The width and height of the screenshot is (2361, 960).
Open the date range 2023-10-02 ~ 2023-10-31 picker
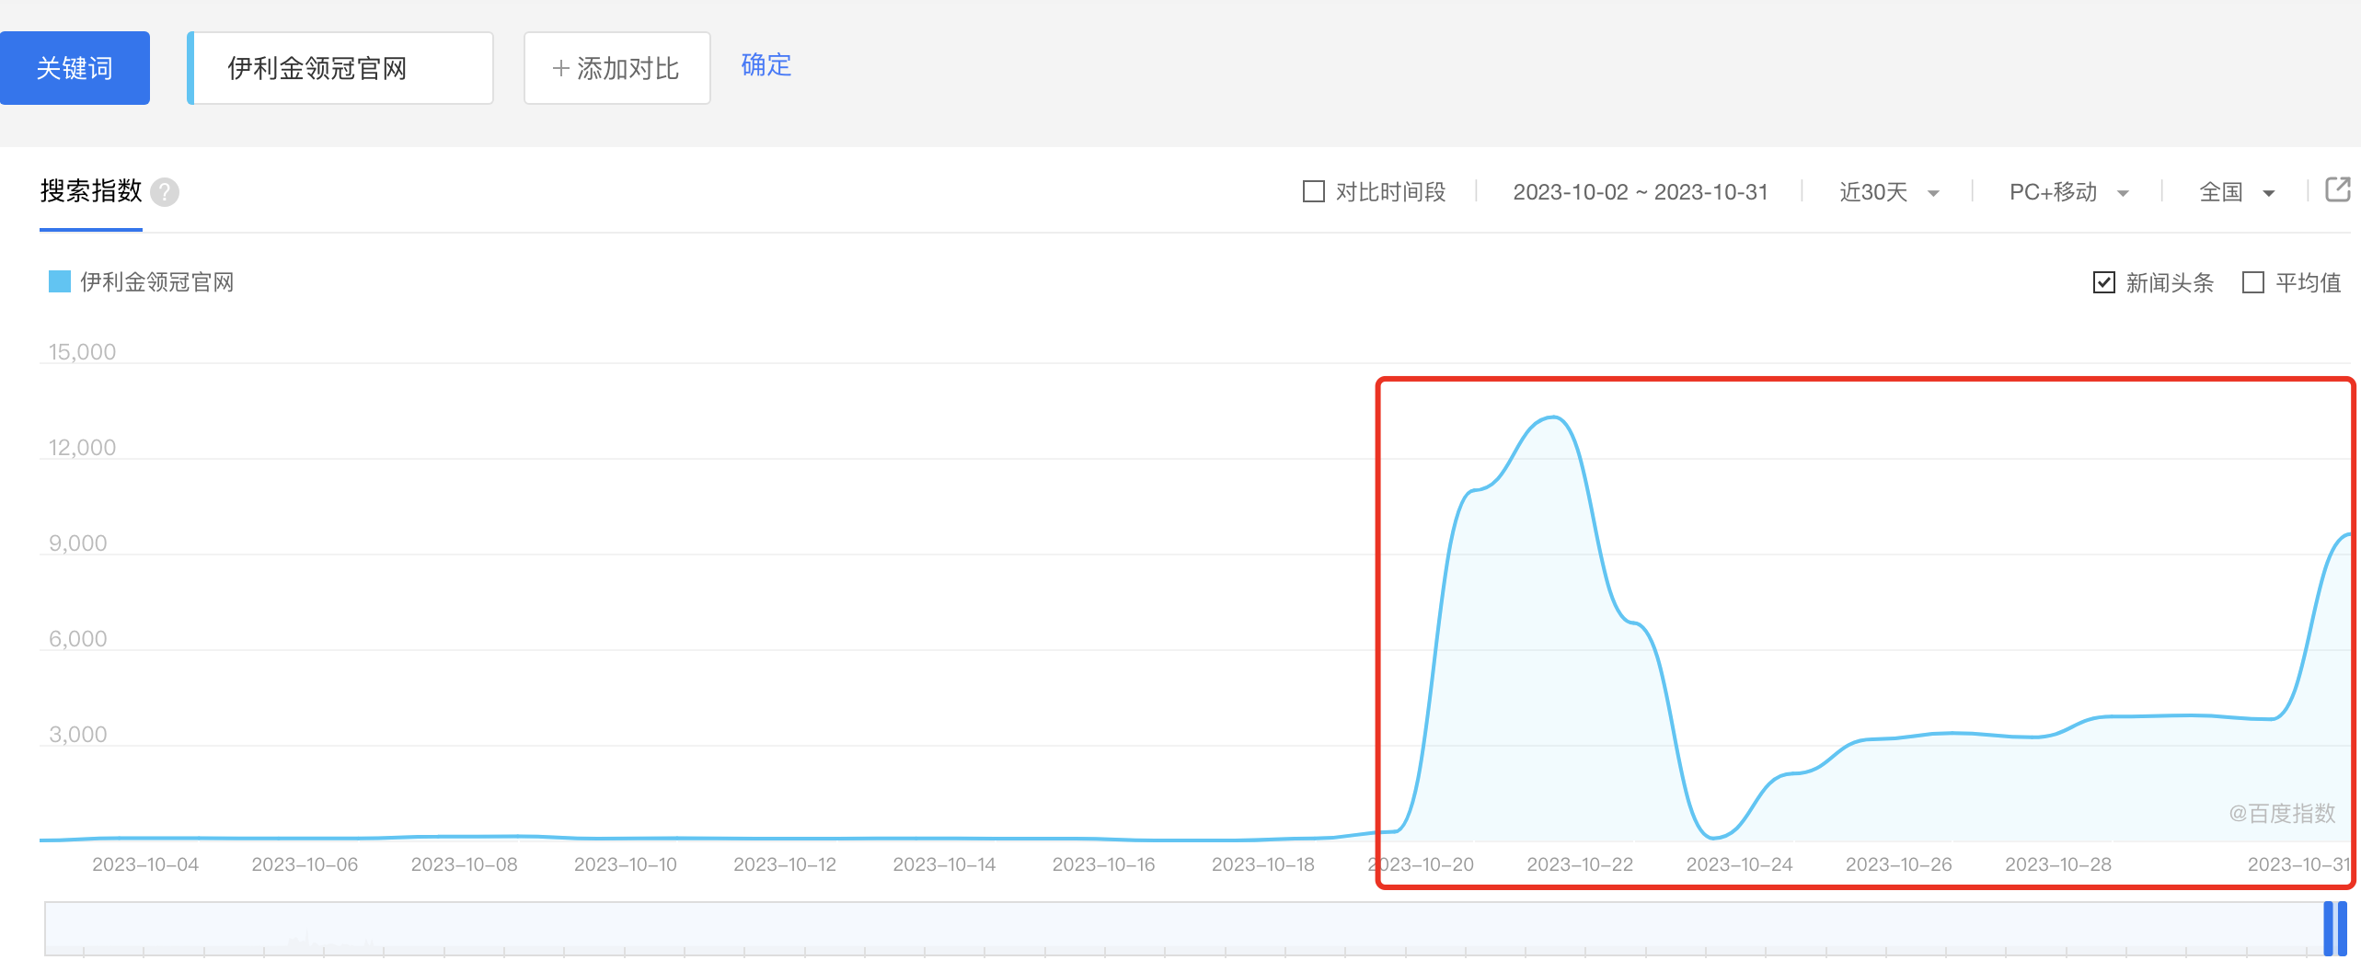coord(1641,192)
